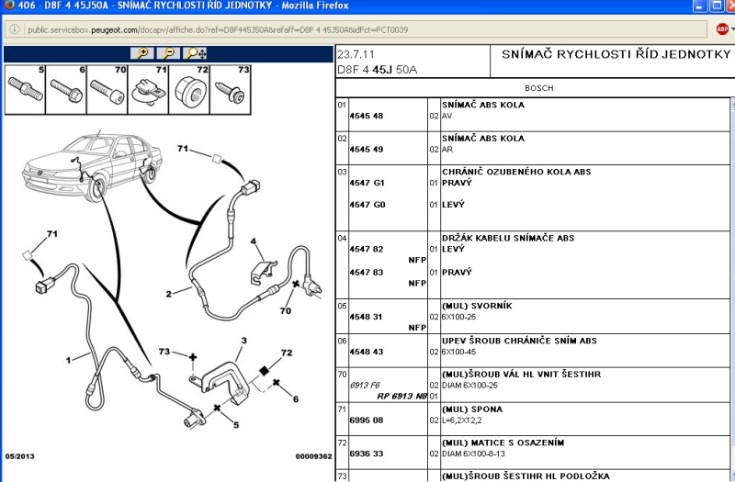Click the site info icon in address bar

click(15, 29)
